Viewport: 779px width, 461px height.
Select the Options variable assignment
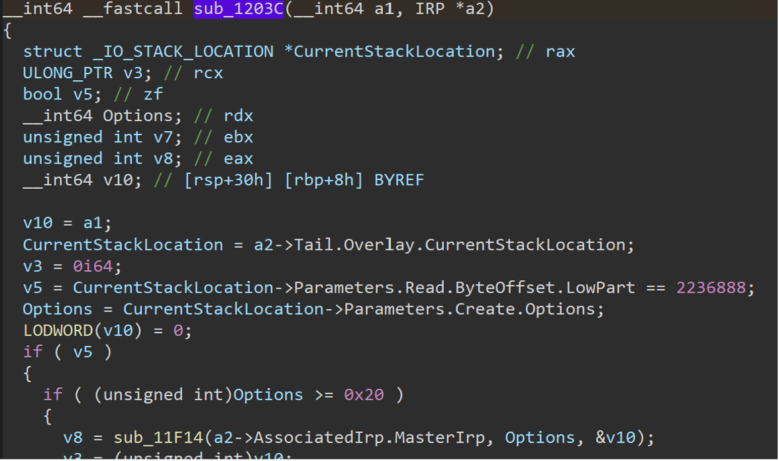pos(58,309)
